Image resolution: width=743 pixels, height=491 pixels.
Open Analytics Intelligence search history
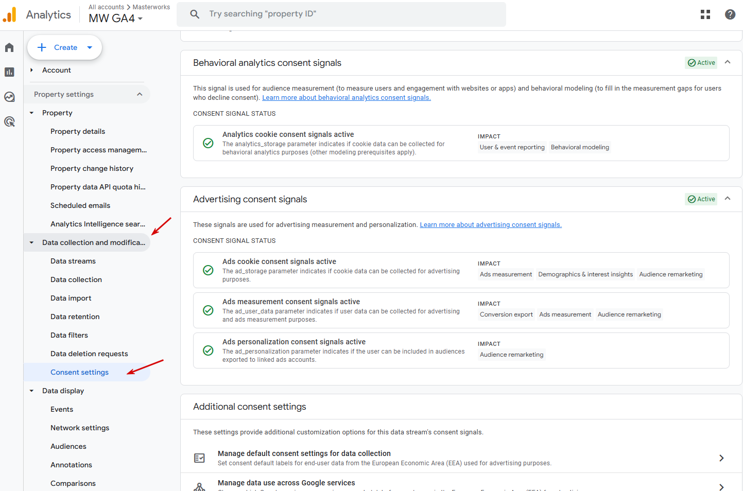[98, 224]
